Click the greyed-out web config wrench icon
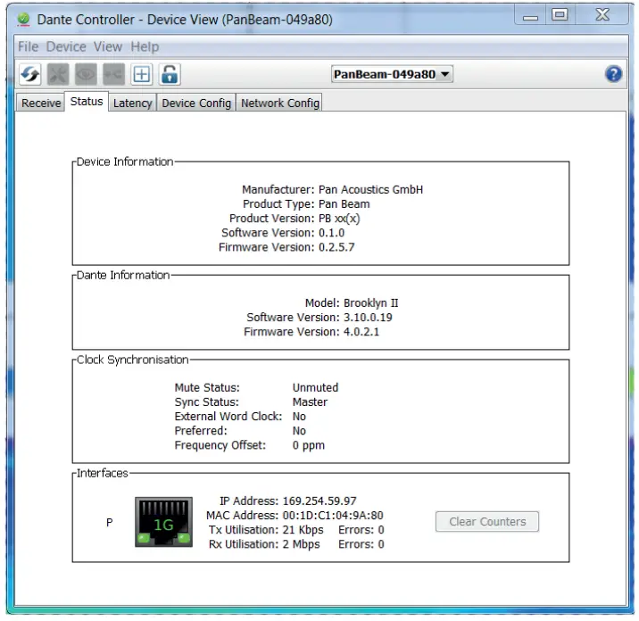The image size is (639, 621). pos(58,75)
